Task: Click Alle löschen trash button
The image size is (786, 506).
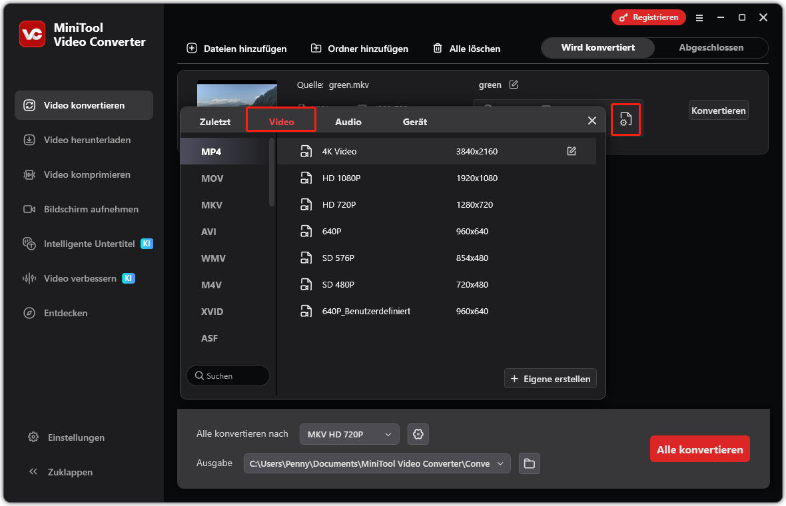Action: pyautogui.click(x=467, y=49)
